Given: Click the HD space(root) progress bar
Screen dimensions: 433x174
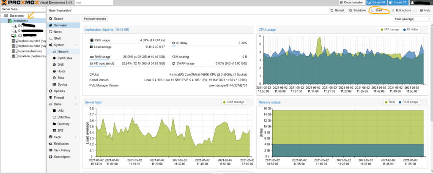Looking at the screenshot, I should point(127,66).
